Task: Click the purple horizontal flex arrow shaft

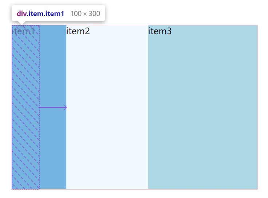Action: 52,107
